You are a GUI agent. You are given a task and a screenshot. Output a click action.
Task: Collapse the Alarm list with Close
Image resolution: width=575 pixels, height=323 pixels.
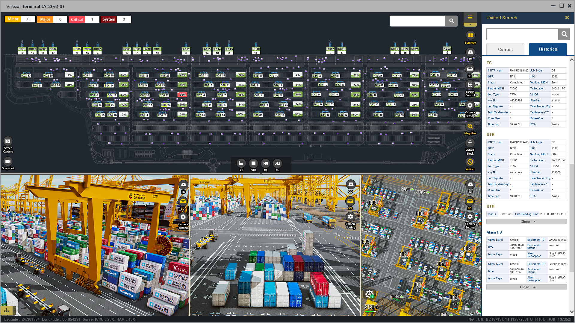[526, 287]
